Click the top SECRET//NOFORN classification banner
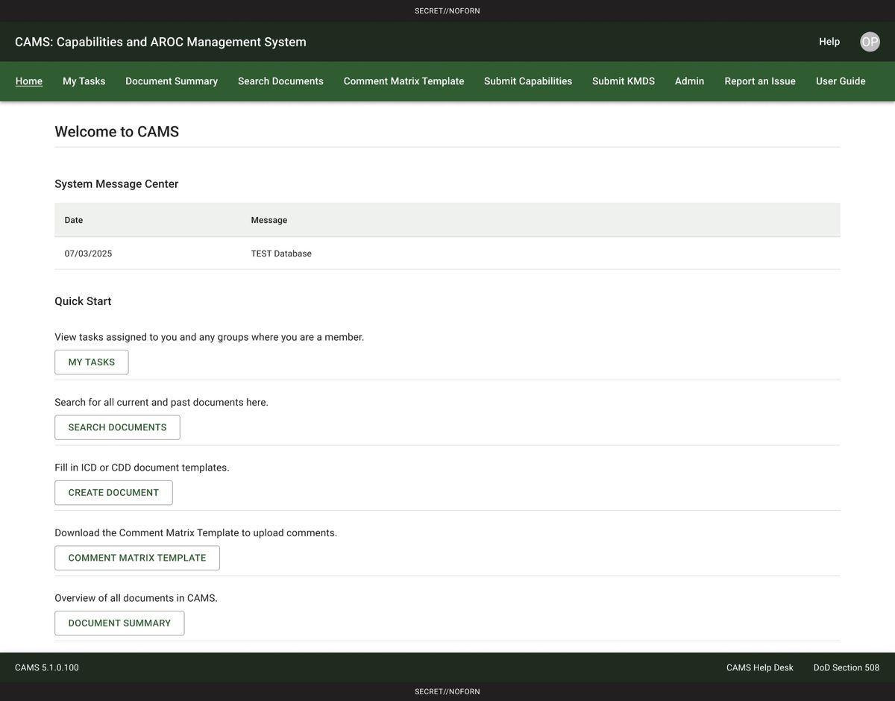 (447, 10)
